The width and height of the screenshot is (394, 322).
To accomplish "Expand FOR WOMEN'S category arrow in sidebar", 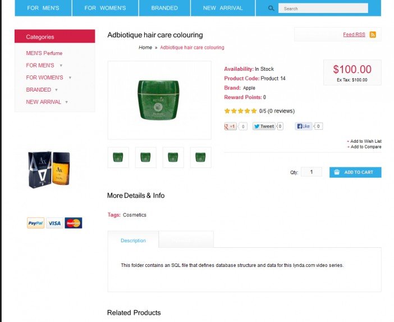I will click(70, 78).
